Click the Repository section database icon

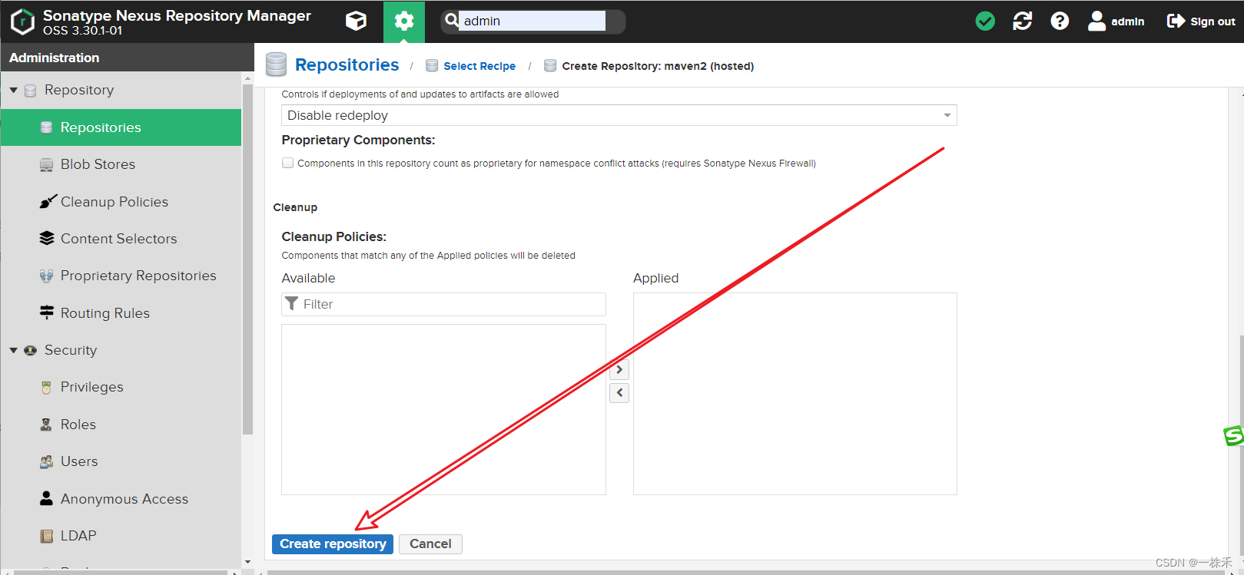click(x=30, y=91)
